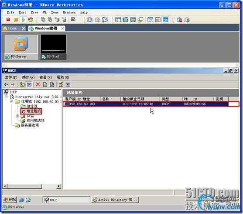Open the DHCP 帮助 menu
243x214 pixels.
pos(63,77)
